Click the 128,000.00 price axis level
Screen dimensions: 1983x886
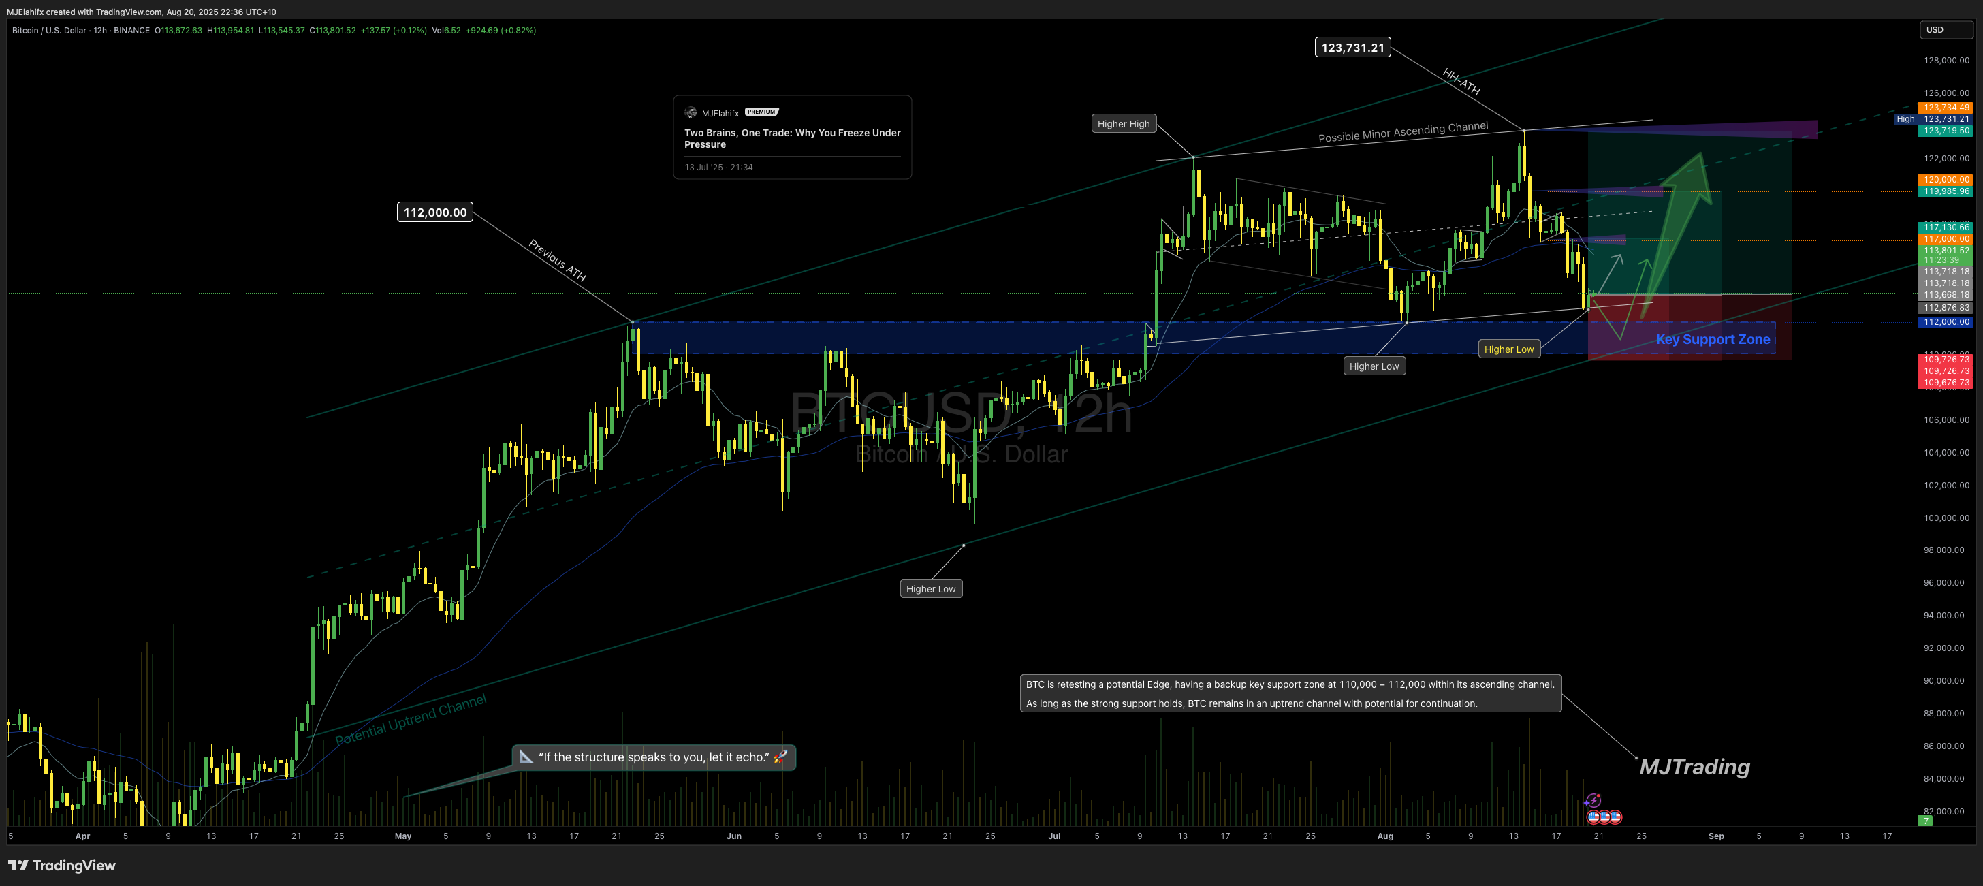pyautogui.click(x=1946, y=60)
